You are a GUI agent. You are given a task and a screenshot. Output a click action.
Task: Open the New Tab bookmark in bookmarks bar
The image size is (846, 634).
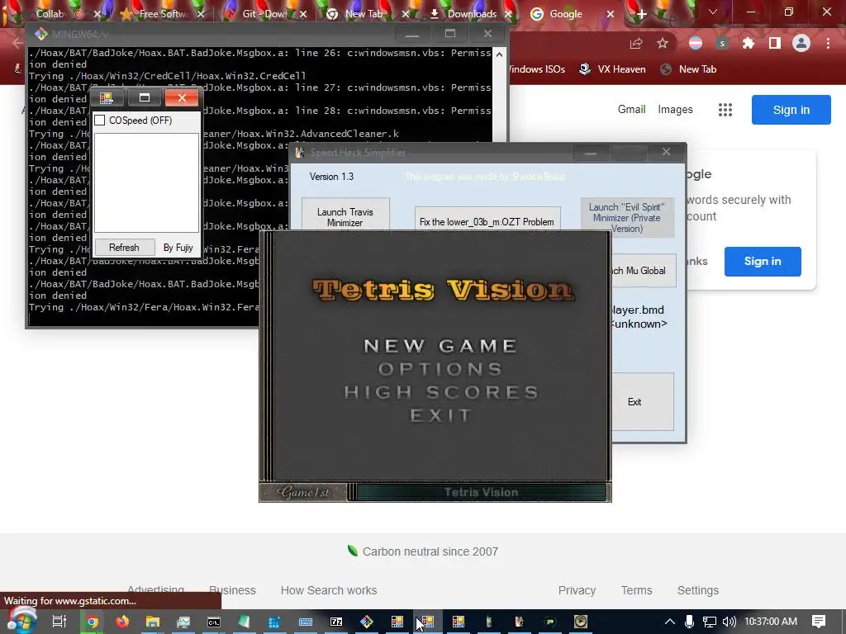688,69
